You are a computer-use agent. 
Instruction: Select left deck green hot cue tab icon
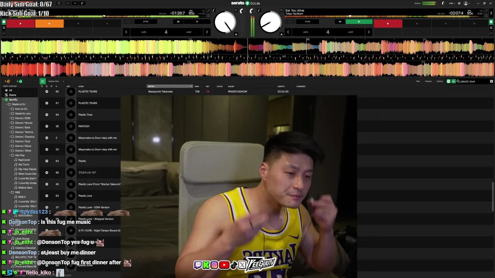point(3,22)
